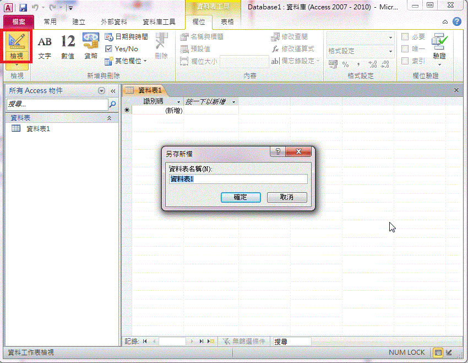This screenshot has width=468, height=363.
Task: Enable the 唯一 unique checkbox
Action: click(x=405, y=49)
